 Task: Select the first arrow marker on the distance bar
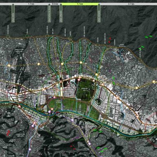coord(13,13)
